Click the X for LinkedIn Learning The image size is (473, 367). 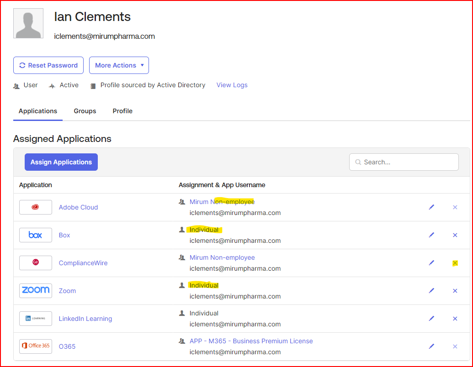pos(455,319)
